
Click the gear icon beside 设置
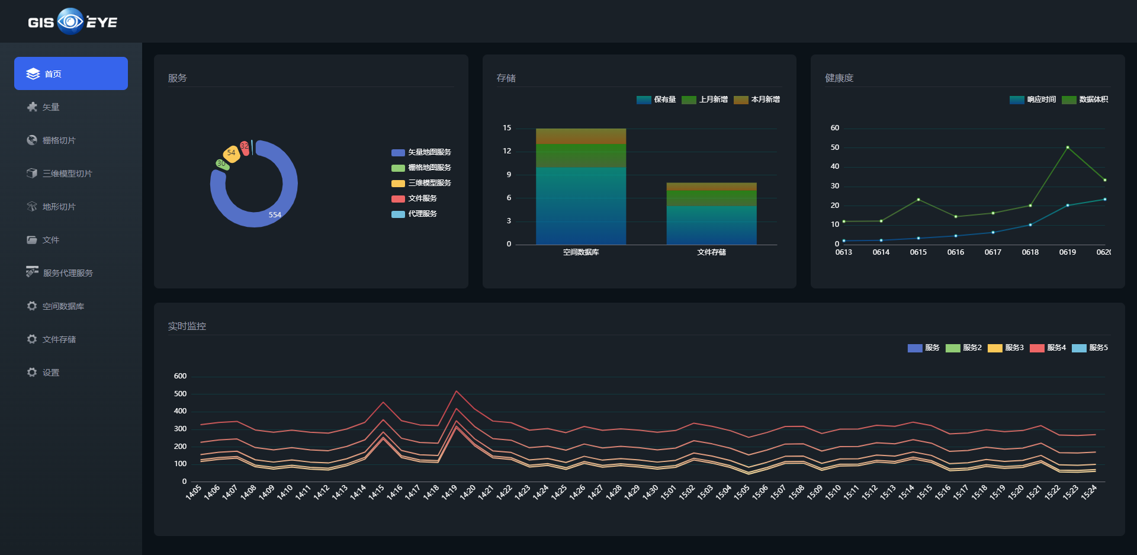[x=32, y=372]
